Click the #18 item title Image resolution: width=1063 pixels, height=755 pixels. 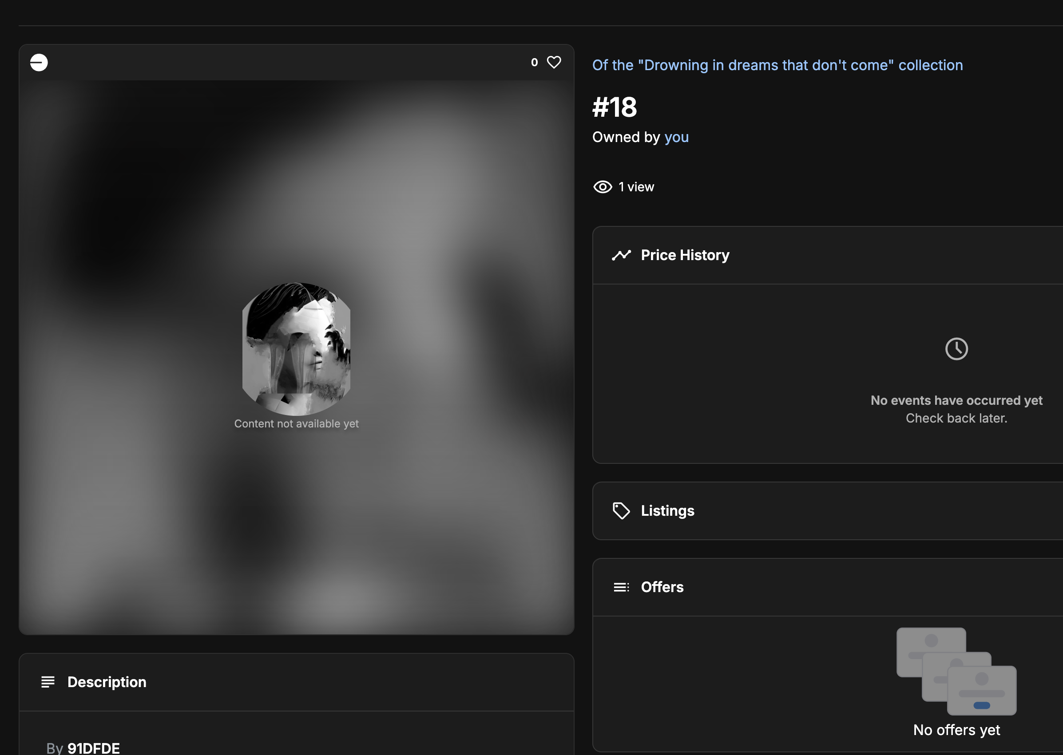click(x=614, y=107)
